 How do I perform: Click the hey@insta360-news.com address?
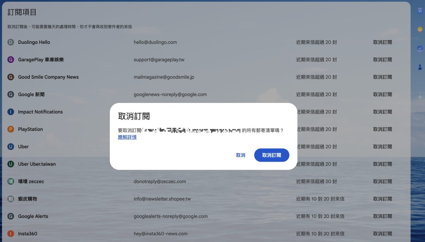coord(160,234)
